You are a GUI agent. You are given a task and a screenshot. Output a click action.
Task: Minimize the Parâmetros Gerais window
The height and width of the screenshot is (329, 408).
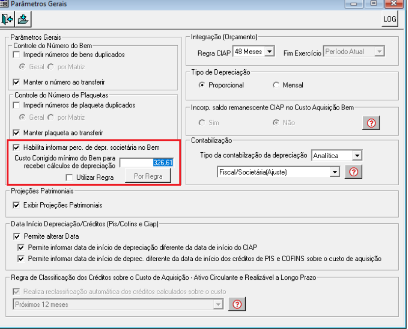coord(353,3)
